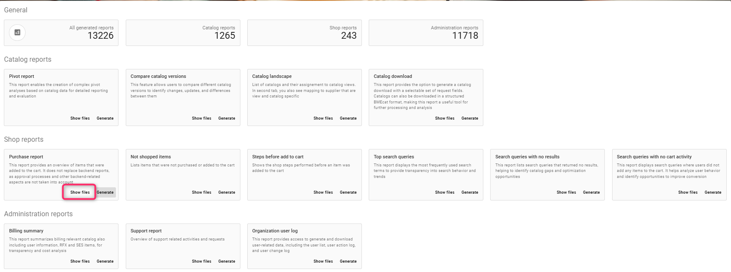Show files for Compare catalog versions

pos(202,118)
